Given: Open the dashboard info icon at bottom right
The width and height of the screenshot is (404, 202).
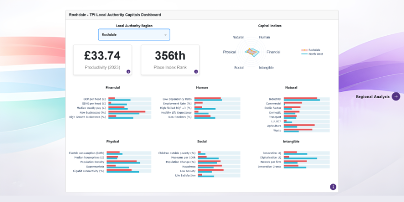Looking at the screenshot, I should click(x=333, y=187).
